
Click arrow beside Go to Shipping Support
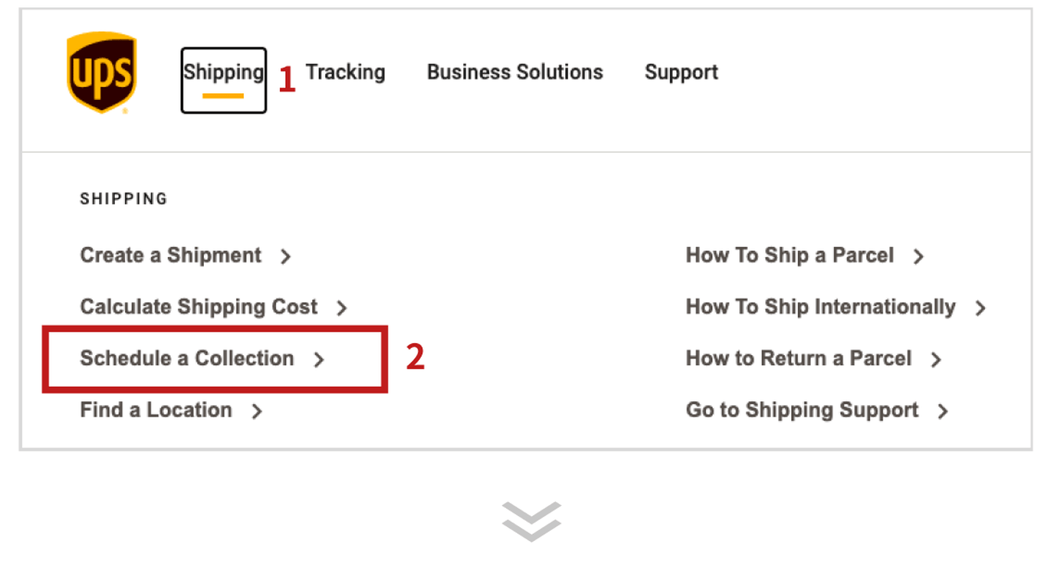[942, 411]
